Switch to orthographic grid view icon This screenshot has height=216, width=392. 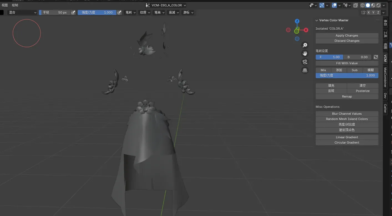pos(305,70)
